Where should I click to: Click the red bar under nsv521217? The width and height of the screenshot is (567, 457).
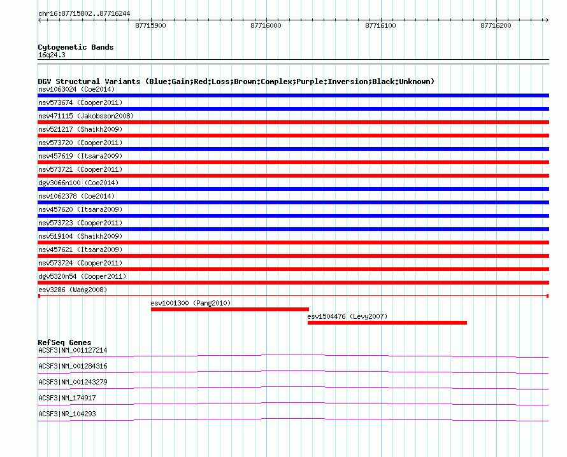[293, 136]
